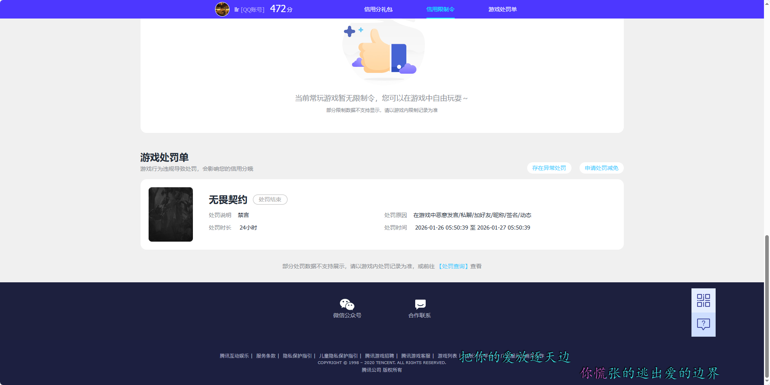The image size is (770, 385).
Task: Click the llr user avatar
Action: [x=222, y=9]
